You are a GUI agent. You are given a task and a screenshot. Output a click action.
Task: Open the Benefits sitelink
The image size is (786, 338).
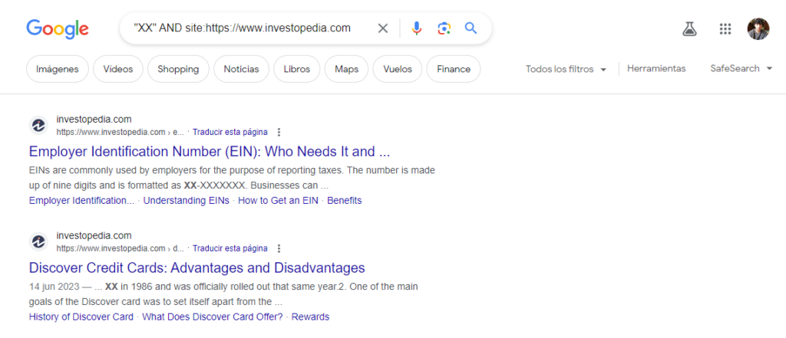tap(345, 201)
